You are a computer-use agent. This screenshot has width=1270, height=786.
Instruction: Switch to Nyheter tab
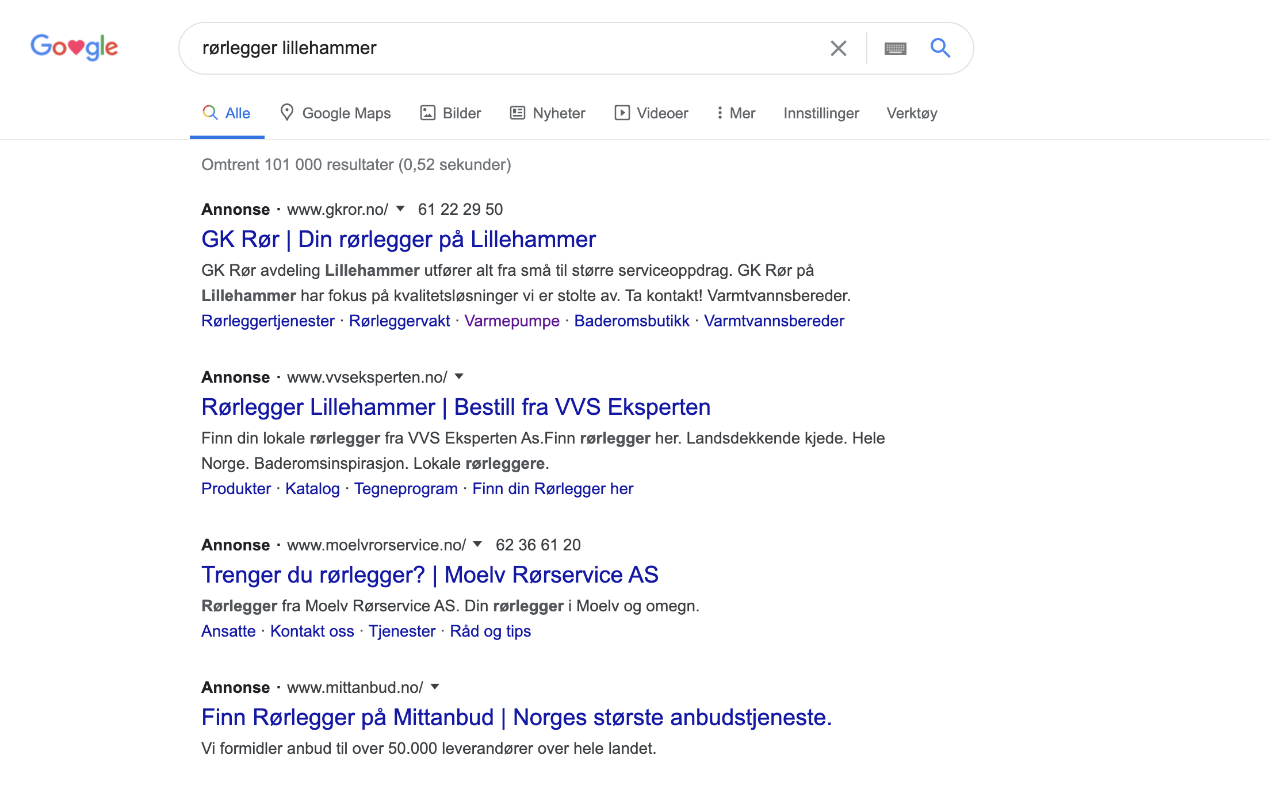[548, 113]
